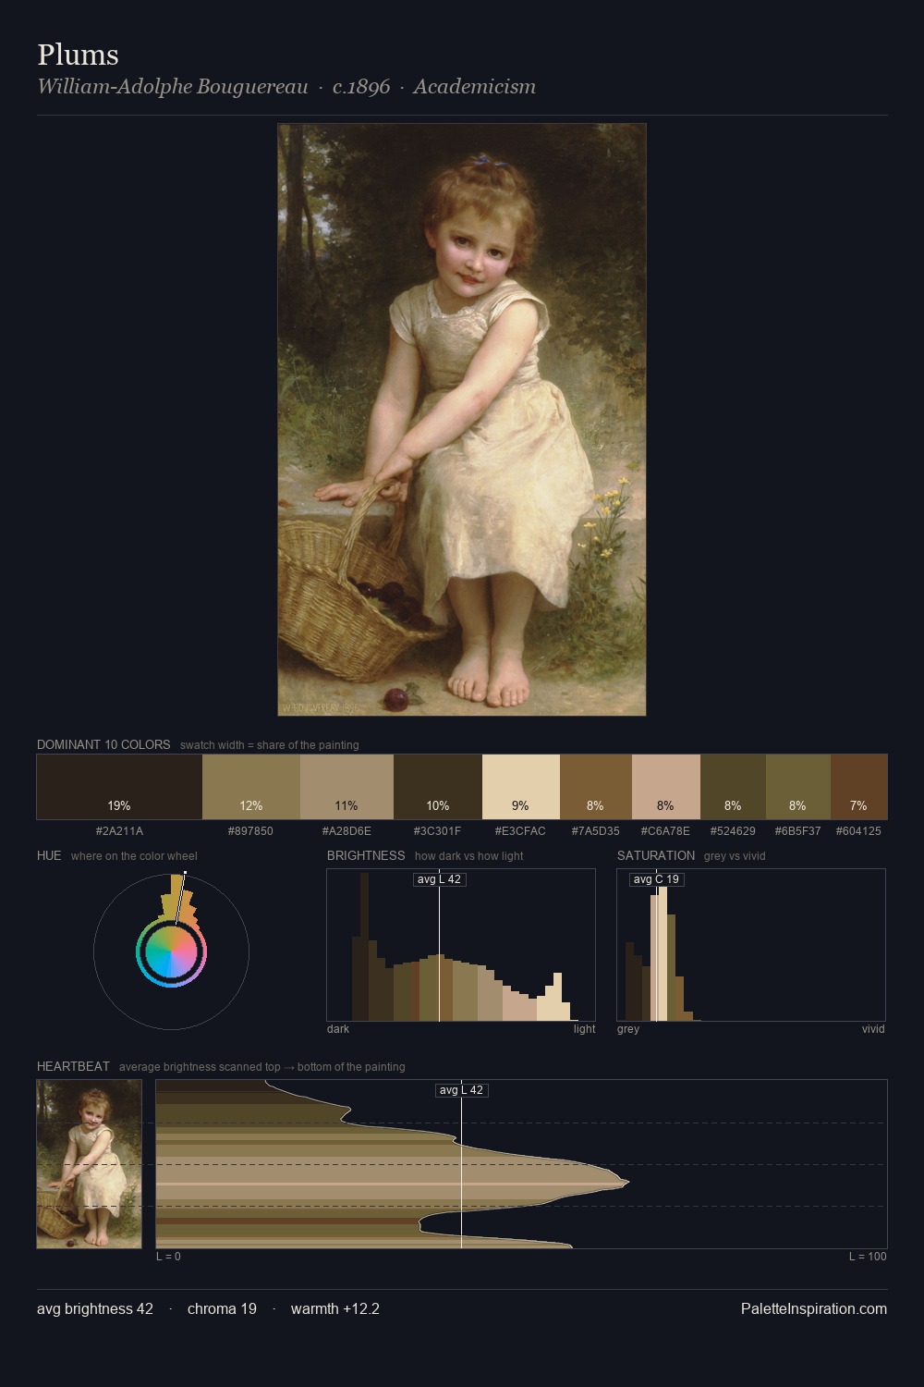Image resolution: width=924 pixels, height=1387 pixels.
Task: Click the 'warmth +12.2' footer stat
Action: [335, 1308]
